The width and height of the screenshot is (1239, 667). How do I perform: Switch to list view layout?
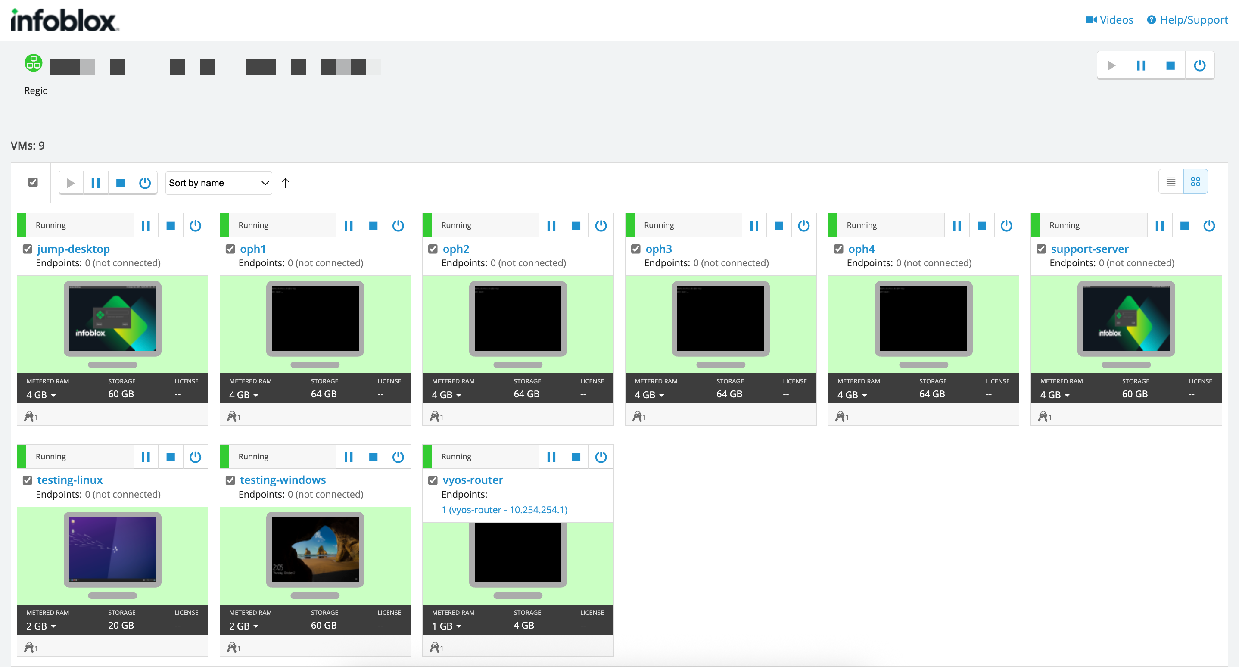(x=1171, y=182)
